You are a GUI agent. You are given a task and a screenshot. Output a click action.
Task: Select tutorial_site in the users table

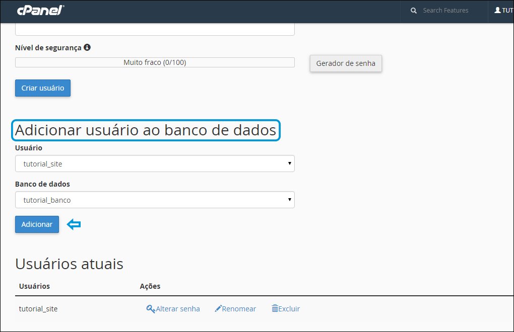[x=38, y=309]
